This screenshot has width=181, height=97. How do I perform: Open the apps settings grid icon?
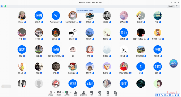[x=116, y=93]
